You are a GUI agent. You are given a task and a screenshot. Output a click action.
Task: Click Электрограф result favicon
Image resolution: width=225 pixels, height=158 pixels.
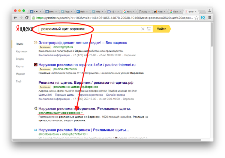[x=36, y=42]
